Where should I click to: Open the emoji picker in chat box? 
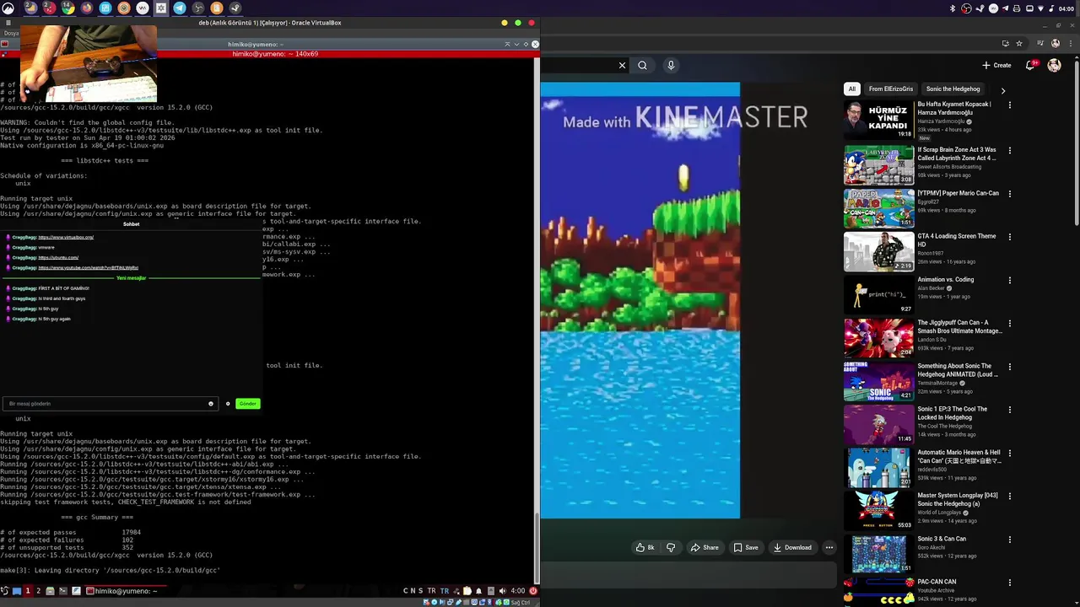point(211,404)
